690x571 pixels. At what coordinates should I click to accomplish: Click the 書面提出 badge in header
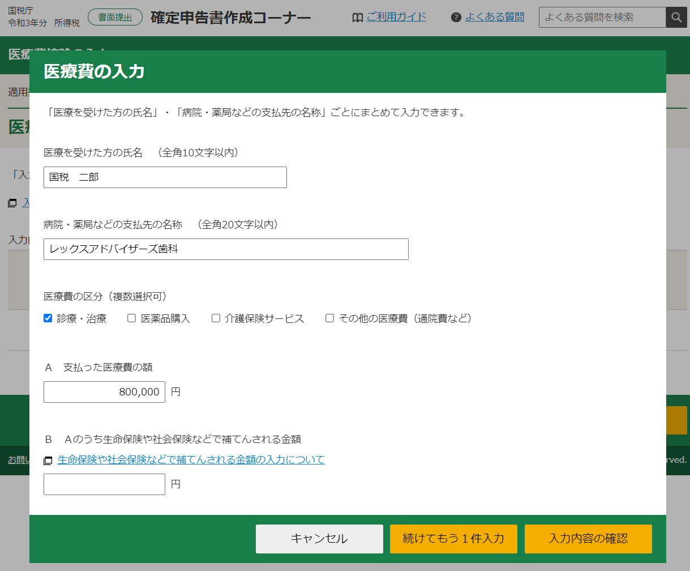pyautogui.click(x=115, y=18)
